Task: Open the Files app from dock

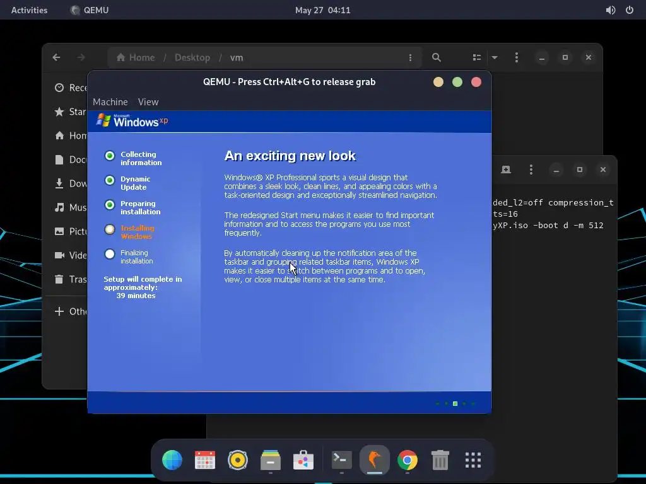Action: (x=271, y=460)
